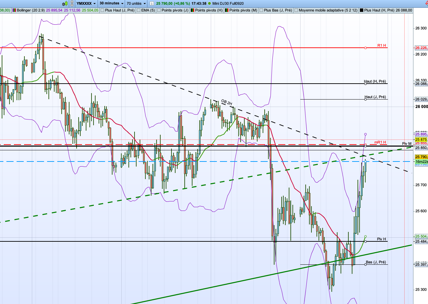Click the Piv M line label
Image resolution: width=428 pixels, height=304 pixels.
pos(407,144)
